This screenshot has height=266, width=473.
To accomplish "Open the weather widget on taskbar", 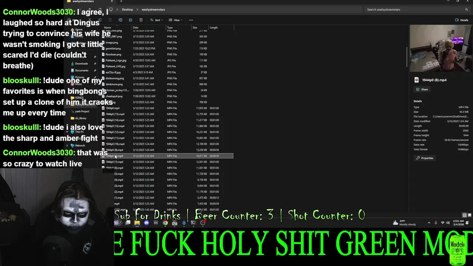I will pyautogui.click(x=405, y=223).
